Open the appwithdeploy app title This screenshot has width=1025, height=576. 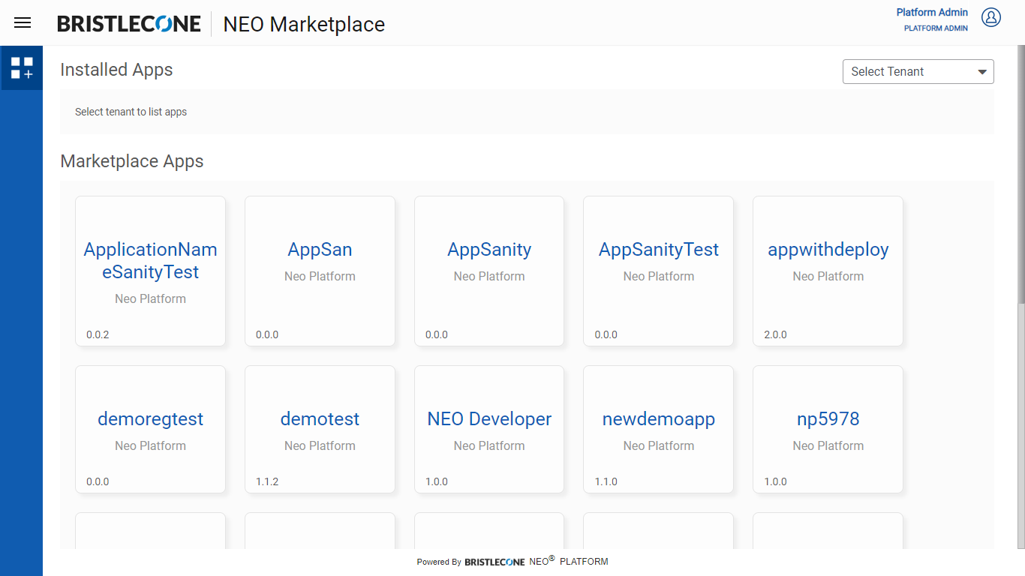[x=828, y=250]
